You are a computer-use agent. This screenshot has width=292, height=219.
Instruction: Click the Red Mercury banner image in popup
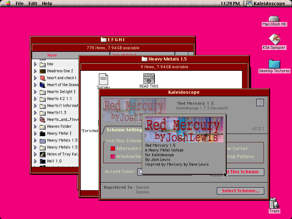click(x=184, y=130)
